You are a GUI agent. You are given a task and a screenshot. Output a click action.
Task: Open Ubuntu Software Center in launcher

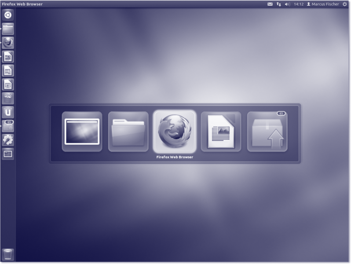[8, 99]
